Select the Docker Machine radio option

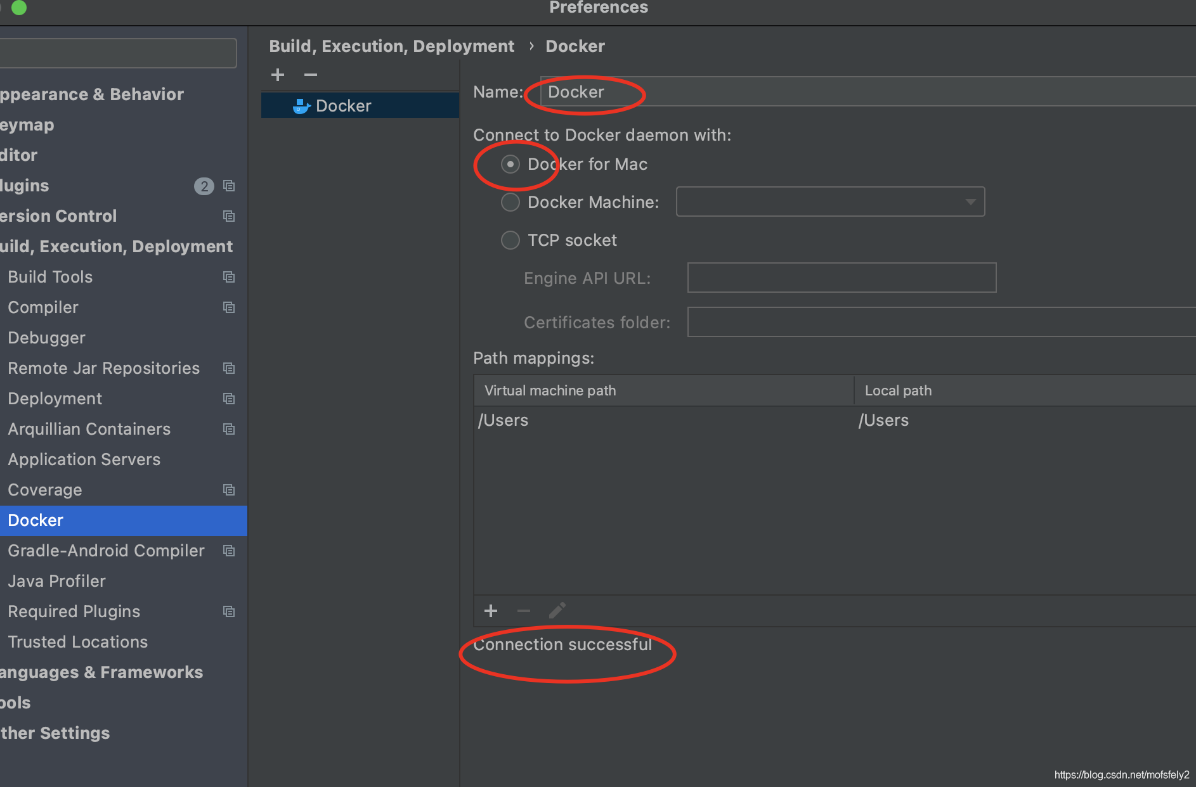pyautogui.click(x=510, y=202)
